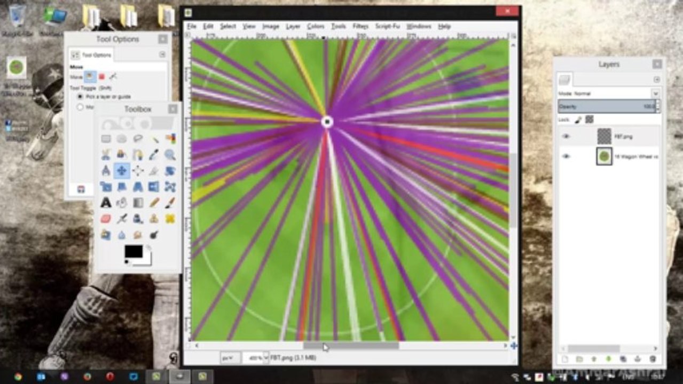The width and height of the screenshot is (683, 384).
Task: Select the Ink tool
Action: (x=138, y=219)
